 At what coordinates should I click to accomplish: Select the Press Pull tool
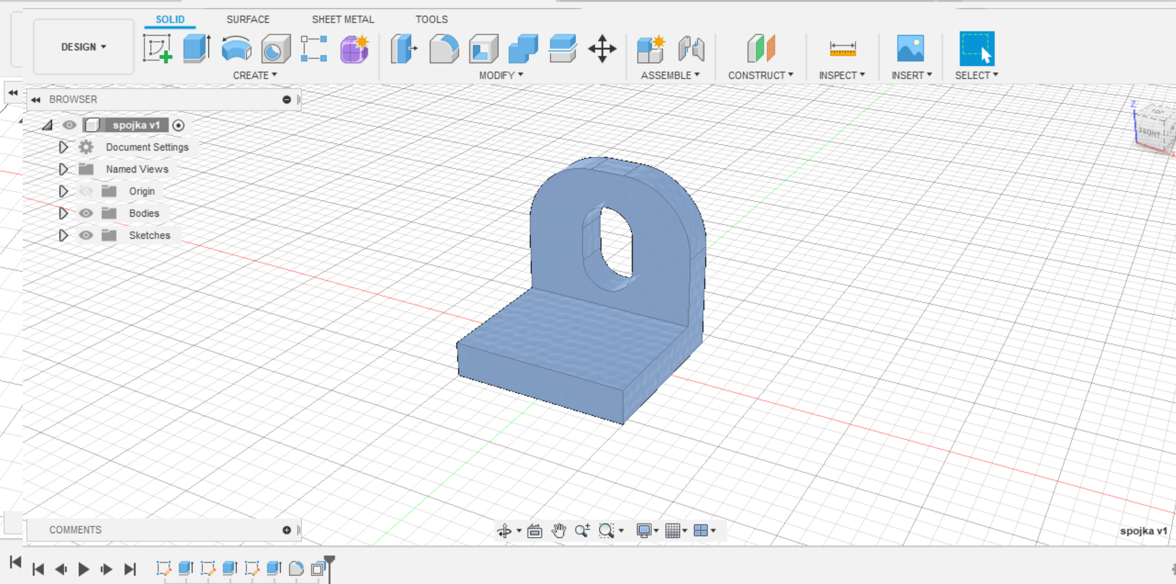(404, 49)
